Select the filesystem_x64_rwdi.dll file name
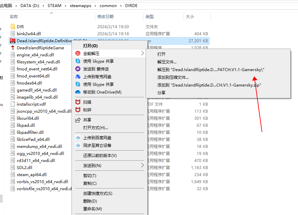 click(38, 62)
